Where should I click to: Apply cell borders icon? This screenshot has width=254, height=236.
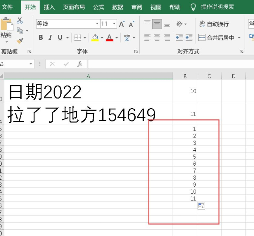78,38
